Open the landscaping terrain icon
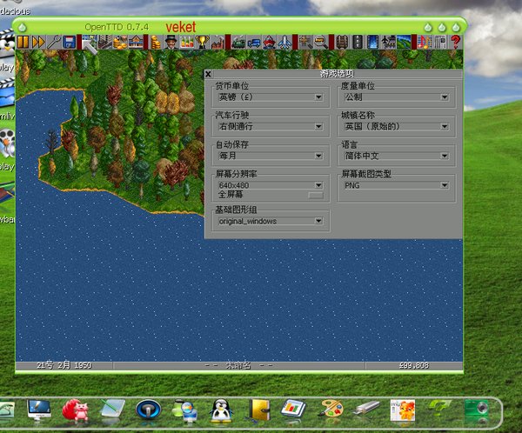The width and height of the screenshot is (522, 433). 404,43
